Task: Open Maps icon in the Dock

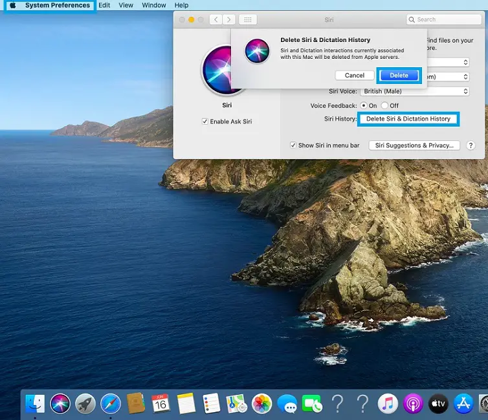Action: [x=236, y=404]
